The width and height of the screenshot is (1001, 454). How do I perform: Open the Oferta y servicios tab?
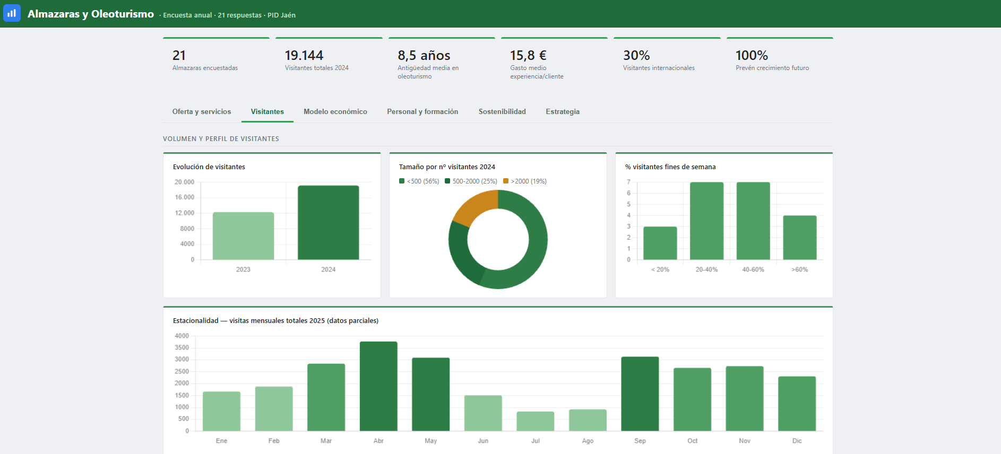pos(202,111)
